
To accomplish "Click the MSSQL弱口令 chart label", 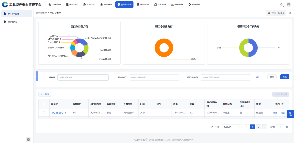I will coord(54,39).
